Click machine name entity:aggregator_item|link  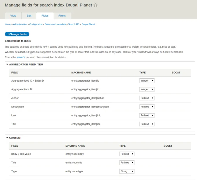(86, 115)
